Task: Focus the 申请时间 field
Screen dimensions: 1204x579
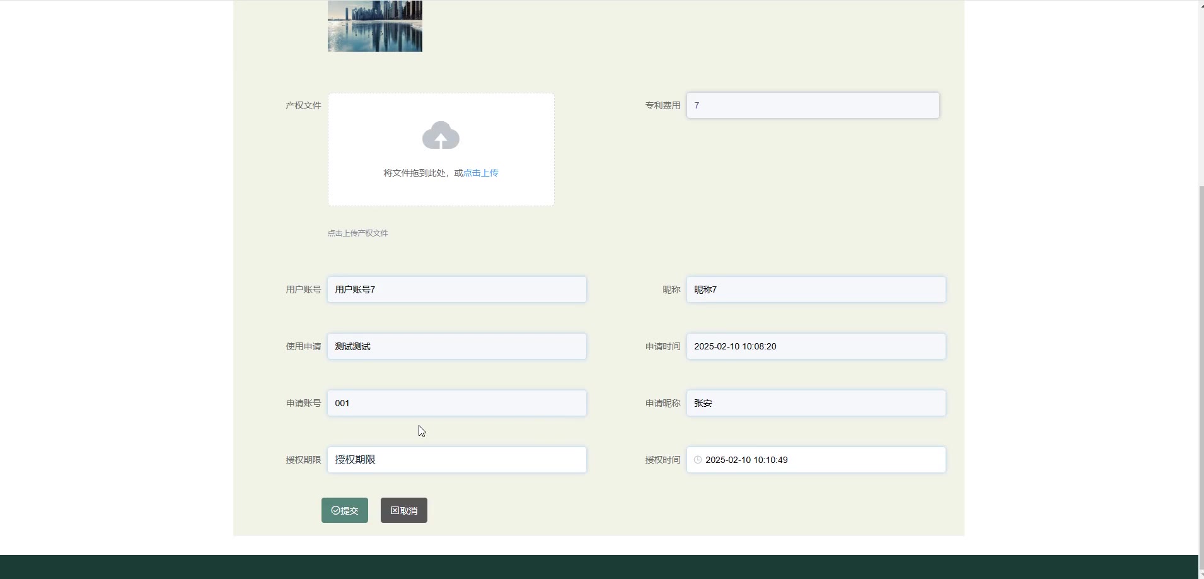Action: 816,346
